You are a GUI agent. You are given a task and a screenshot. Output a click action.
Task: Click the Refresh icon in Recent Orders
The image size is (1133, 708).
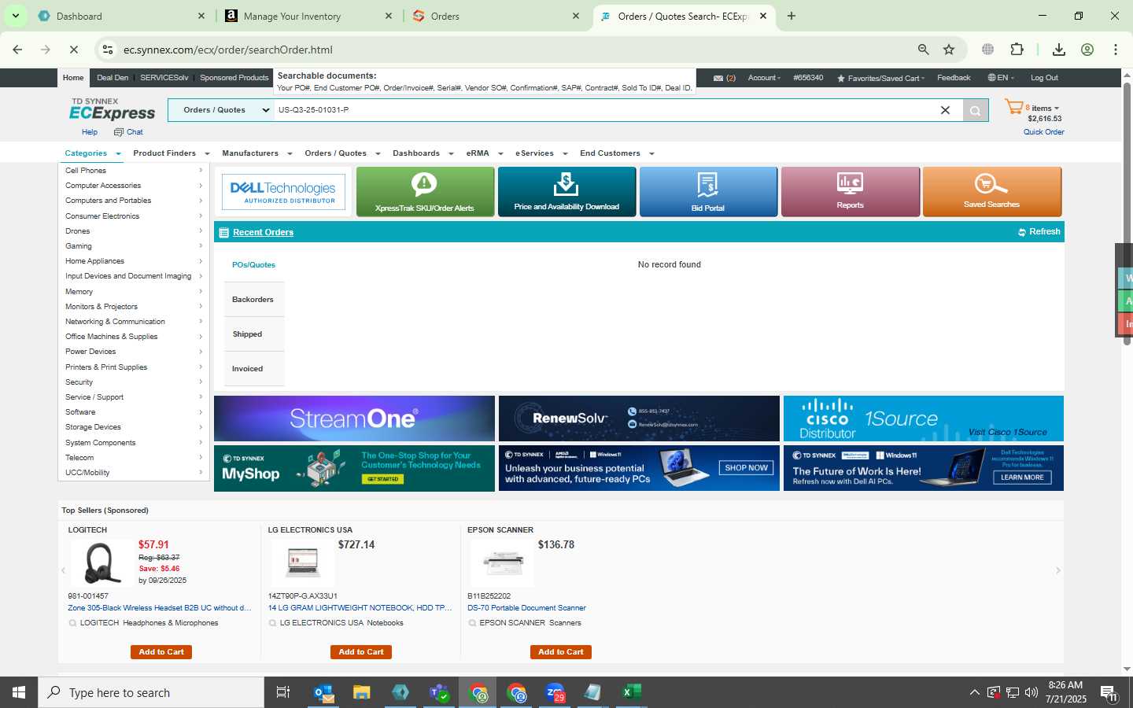point(1021,232)
